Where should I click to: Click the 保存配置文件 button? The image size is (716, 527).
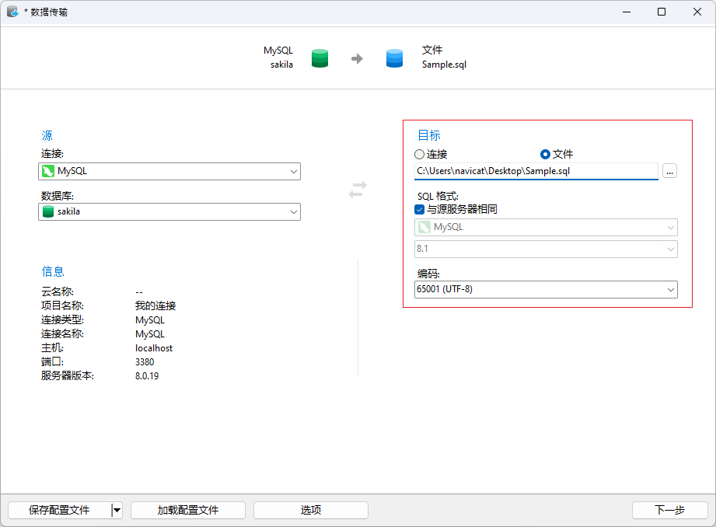click(59, 510)
